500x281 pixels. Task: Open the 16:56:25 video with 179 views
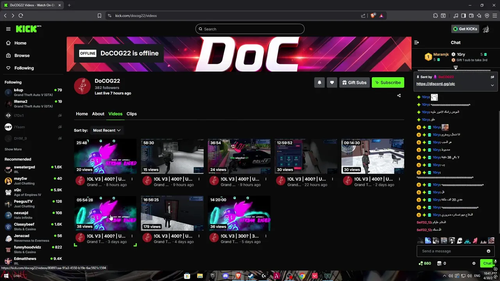point(172,213)
